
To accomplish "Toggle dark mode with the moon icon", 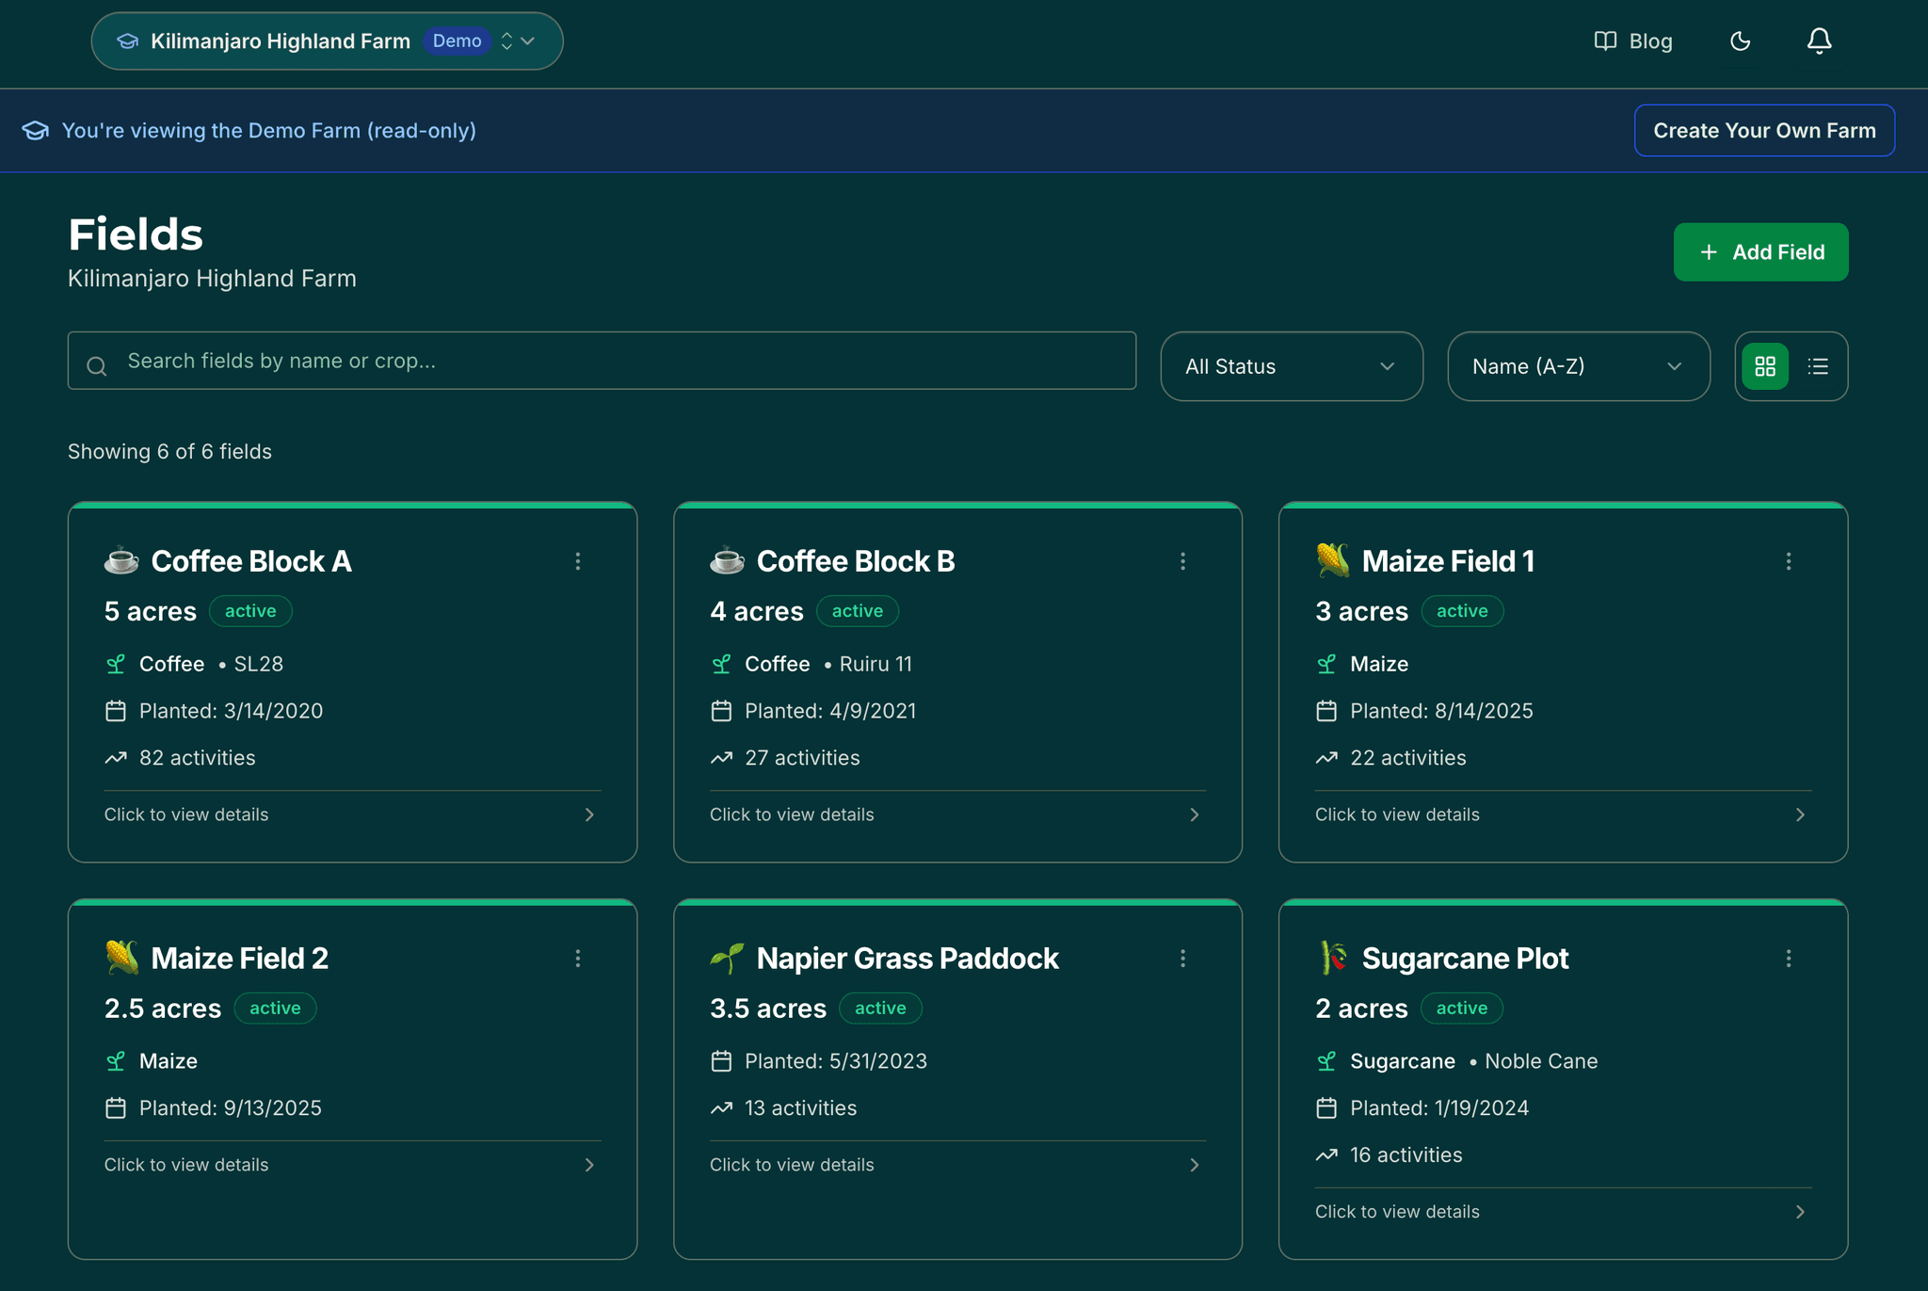I will [x=1740, y=40].
